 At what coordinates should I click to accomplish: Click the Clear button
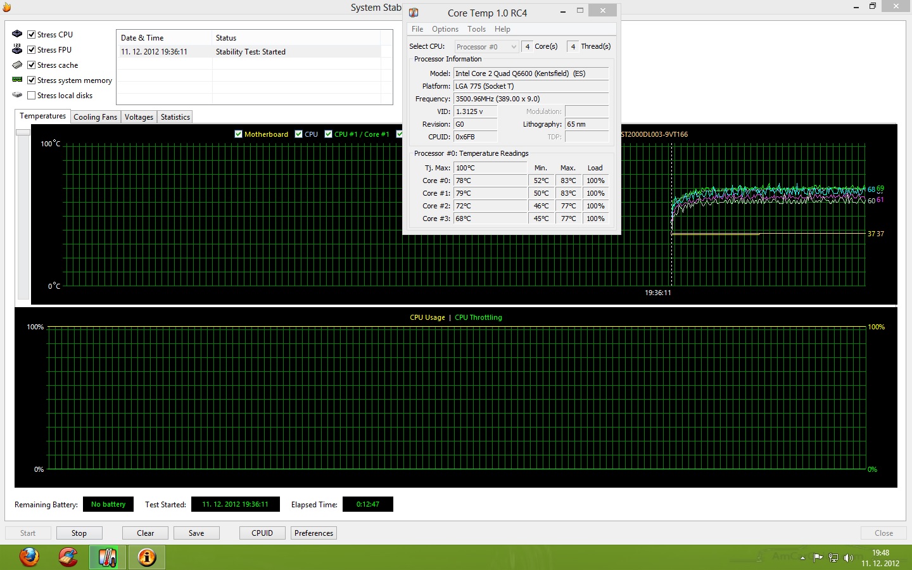click(146, 533)
